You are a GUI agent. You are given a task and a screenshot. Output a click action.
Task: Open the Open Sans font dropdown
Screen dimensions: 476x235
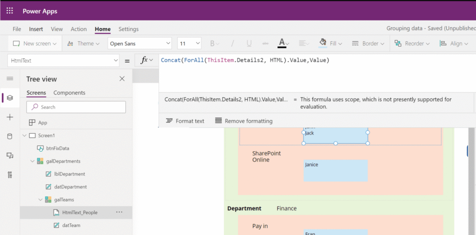pos(139,43)
